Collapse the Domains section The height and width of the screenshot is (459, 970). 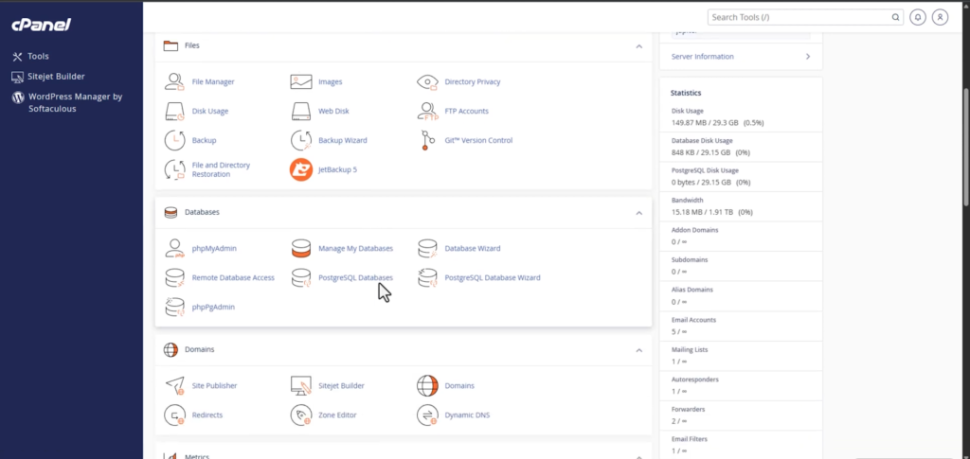639,350
